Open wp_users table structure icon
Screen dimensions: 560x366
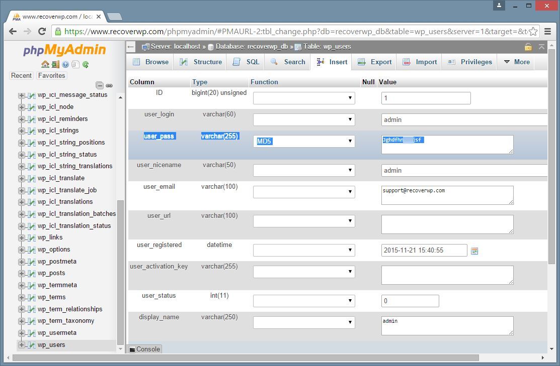coord(31,345)
